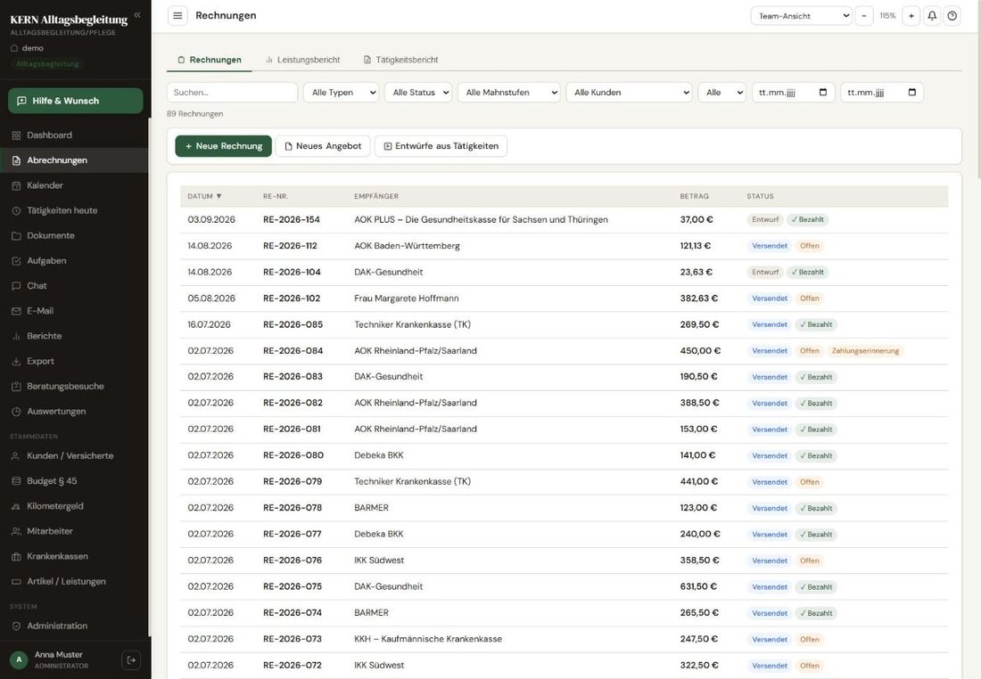Open Krankenkassen in the sidebar

(x=74, y=555)
